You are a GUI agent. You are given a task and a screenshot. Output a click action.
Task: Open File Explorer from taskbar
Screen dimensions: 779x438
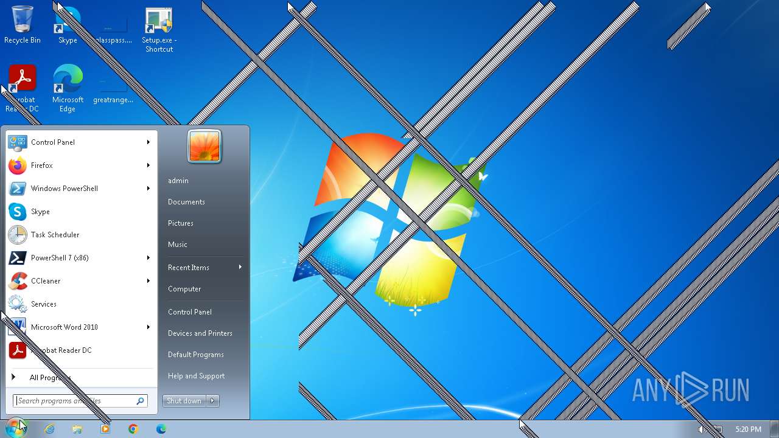[x=77, y=429]
